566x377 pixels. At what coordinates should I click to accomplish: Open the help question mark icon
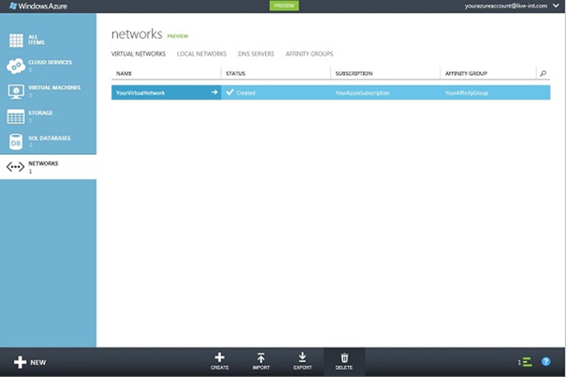(546, 361)
